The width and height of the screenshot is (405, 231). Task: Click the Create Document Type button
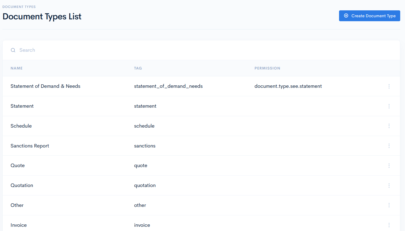coord(369,16)
